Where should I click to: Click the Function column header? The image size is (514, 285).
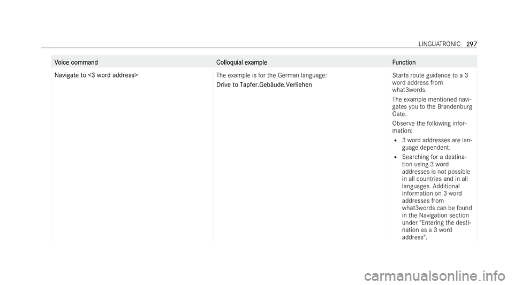point(404,62)
